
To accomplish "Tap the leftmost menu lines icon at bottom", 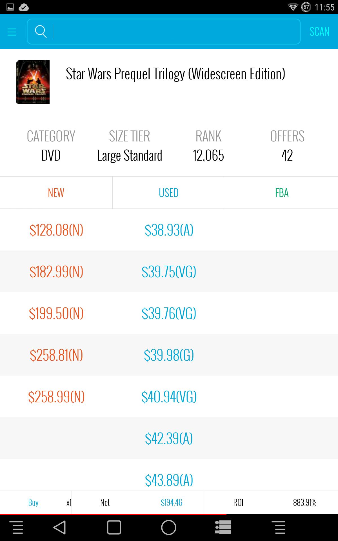I will tap(18, 527).
